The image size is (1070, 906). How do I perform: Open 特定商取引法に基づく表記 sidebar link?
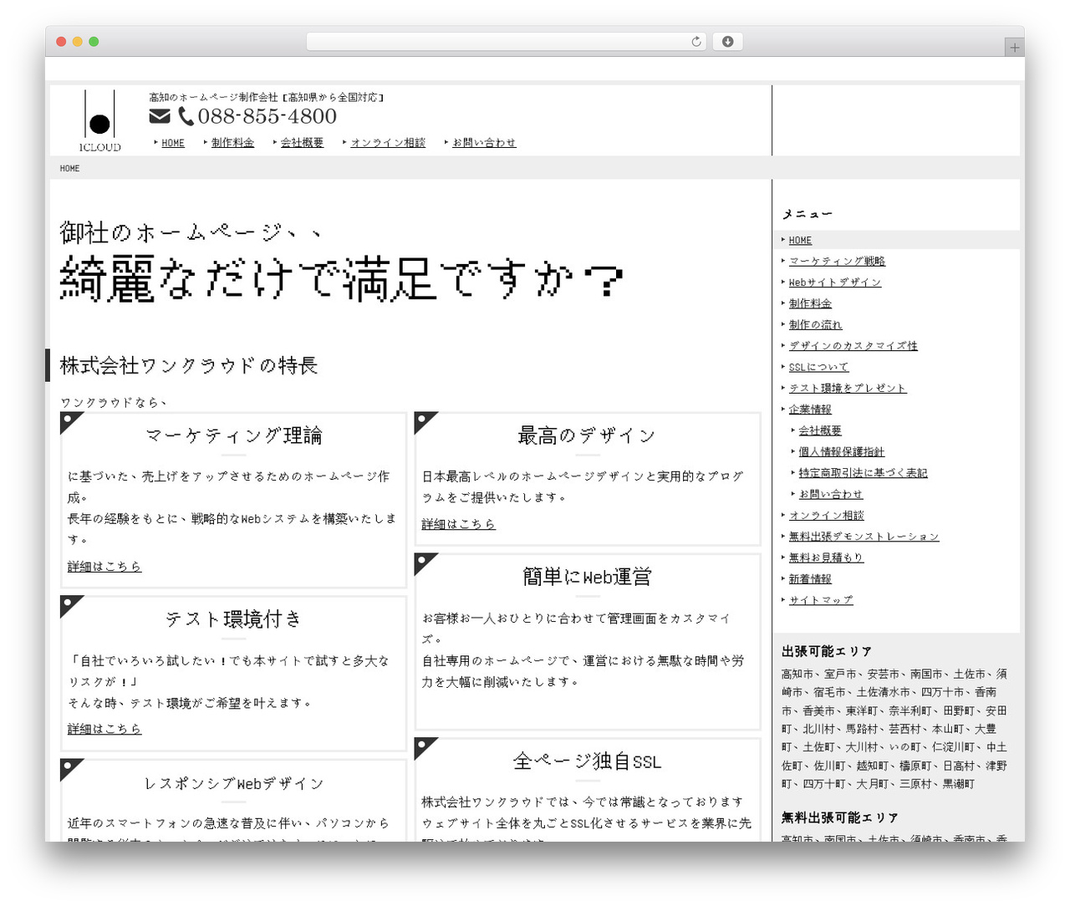tap(863, 473)
